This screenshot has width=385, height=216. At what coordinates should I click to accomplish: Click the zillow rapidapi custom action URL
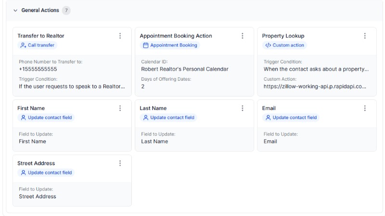[315, 86]
